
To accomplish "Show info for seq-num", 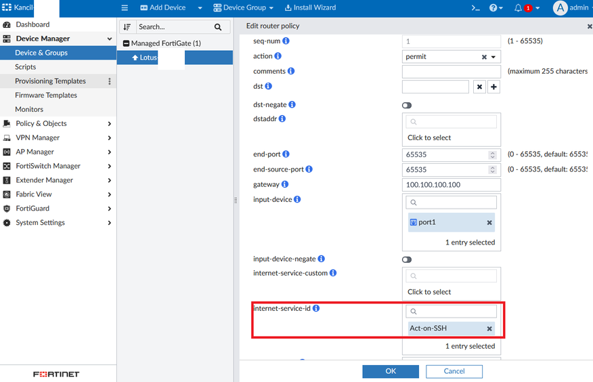I will coord(286,41).
